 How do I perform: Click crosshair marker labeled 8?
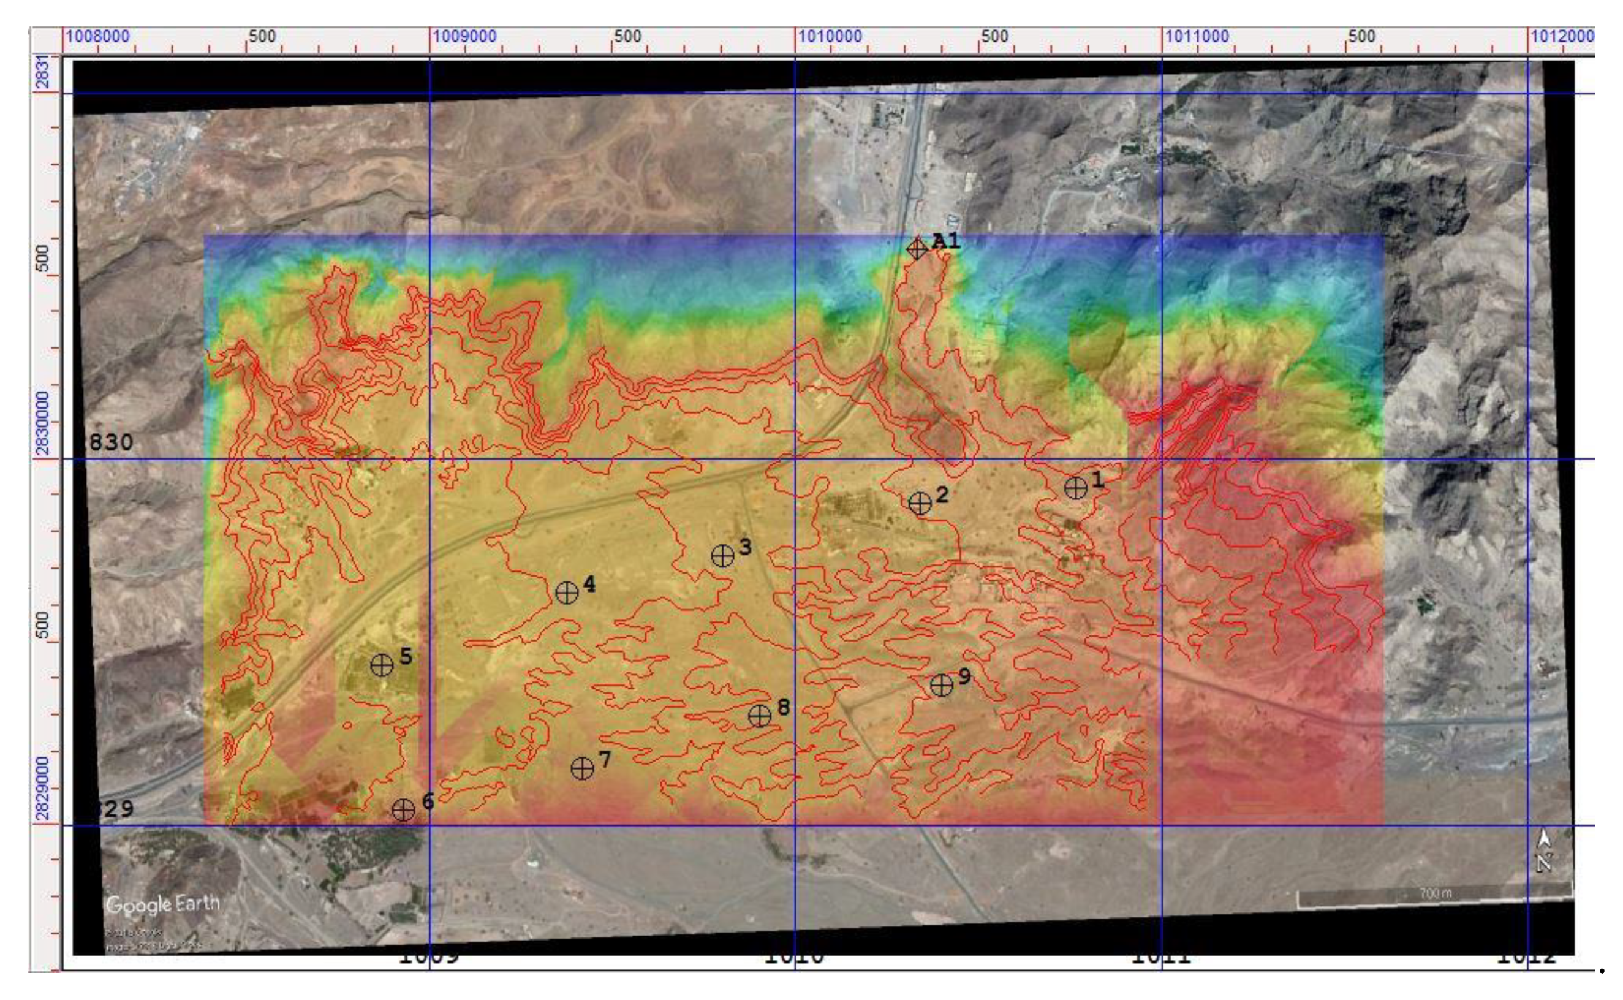coord(760,715)
